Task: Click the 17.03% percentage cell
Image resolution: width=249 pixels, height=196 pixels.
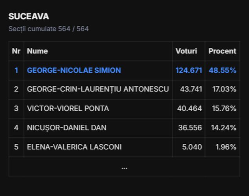Action: pos(224,89)
